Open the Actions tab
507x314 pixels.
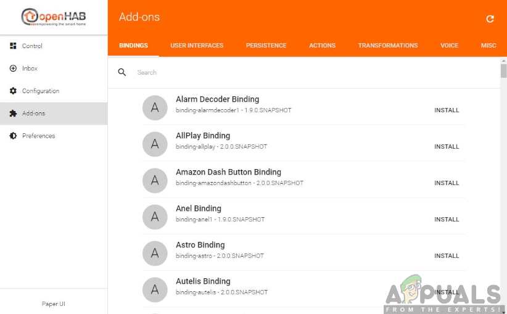tap(322, 46)
